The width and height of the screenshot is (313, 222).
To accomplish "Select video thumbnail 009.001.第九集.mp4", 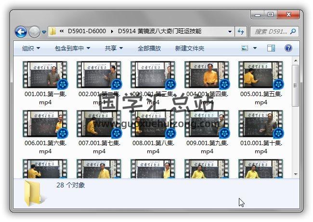I will pyautogui.click(x=207, y=124).
